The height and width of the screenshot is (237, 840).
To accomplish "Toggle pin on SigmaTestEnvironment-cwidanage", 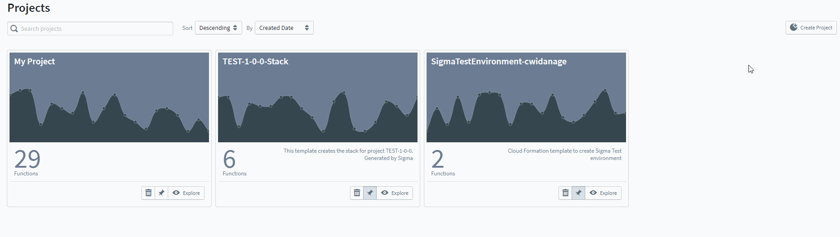I will tap(578, 193).
